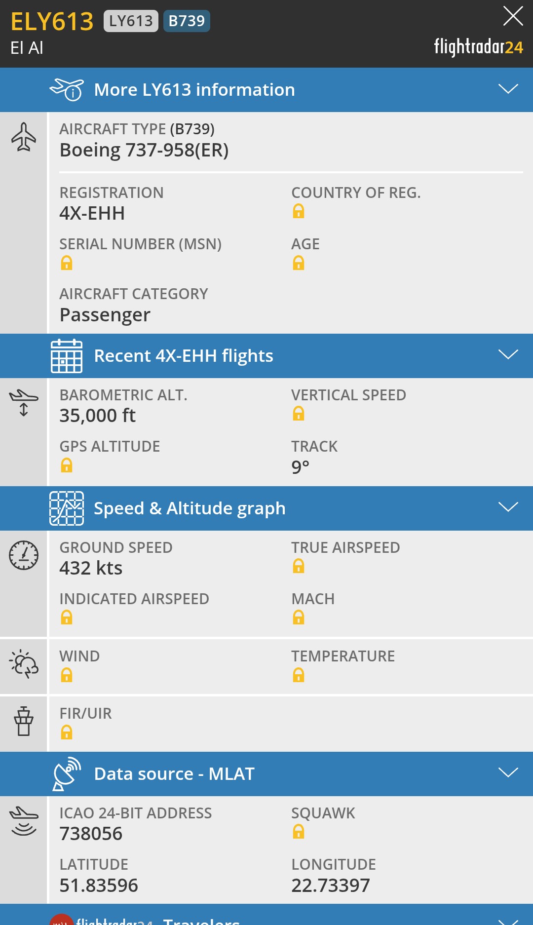The height and width of the screenshot is (925, 533).
Task: Close the ELY613 flight details panel
Action: click(x=513, y=16)
